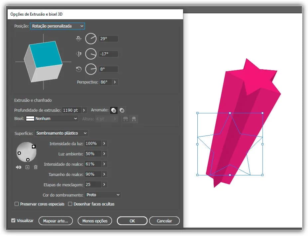Select the left light marker on the lighting sphere
This screenshot has width=308, height=236.
[x=19, y=153]
